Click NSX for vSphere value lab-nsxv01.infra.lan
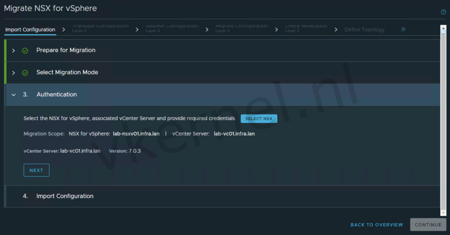The image size is (450, 235). coord(136,134)
